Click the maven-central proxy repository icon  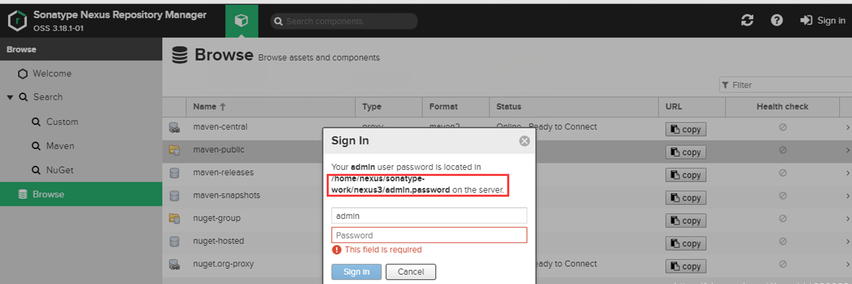[175, 128]
